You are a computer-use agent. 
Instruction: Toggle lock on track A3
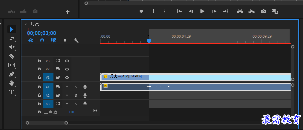click(39, 104)
